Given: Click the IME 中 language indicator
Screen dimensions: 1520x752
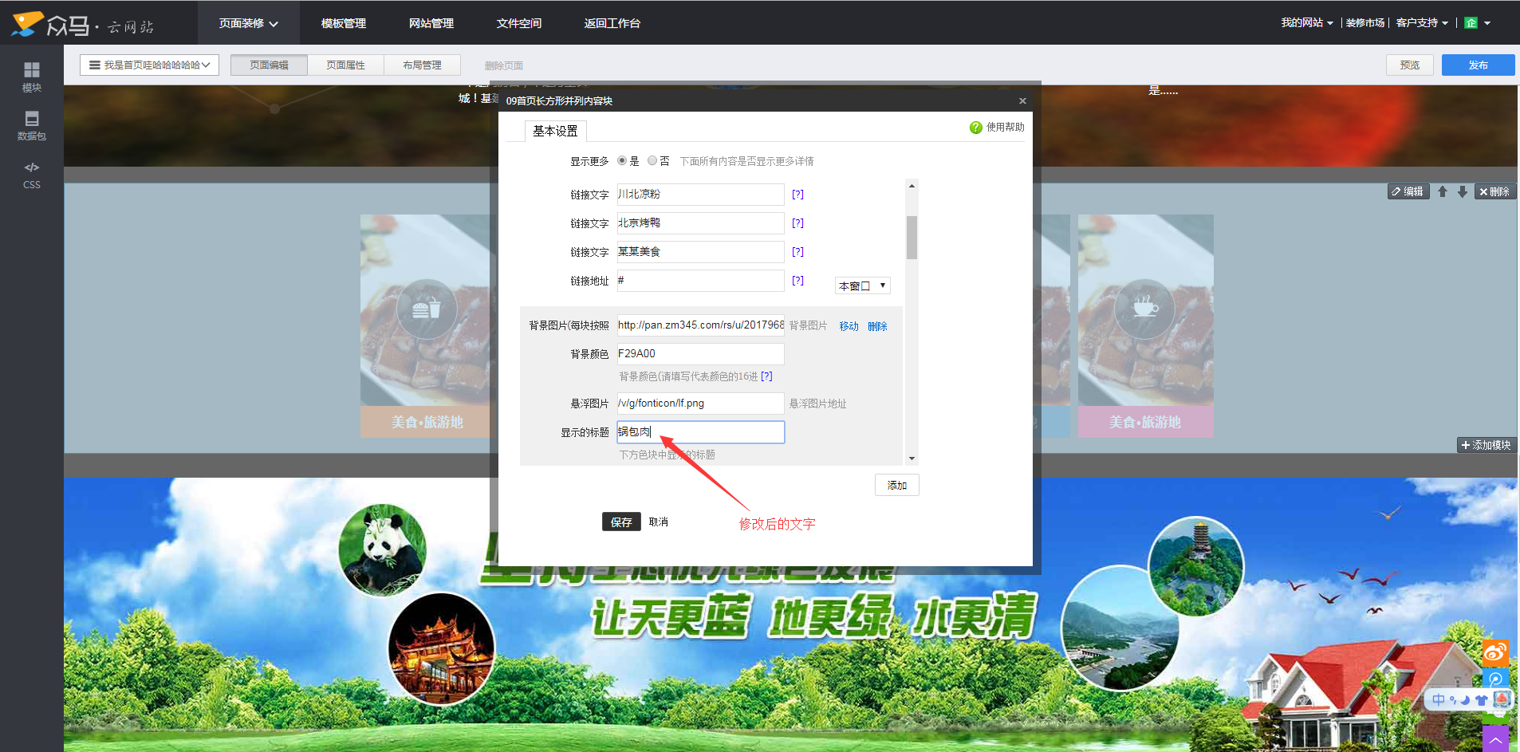Looking at the screenshot, I should click(x=1438, y=700).
